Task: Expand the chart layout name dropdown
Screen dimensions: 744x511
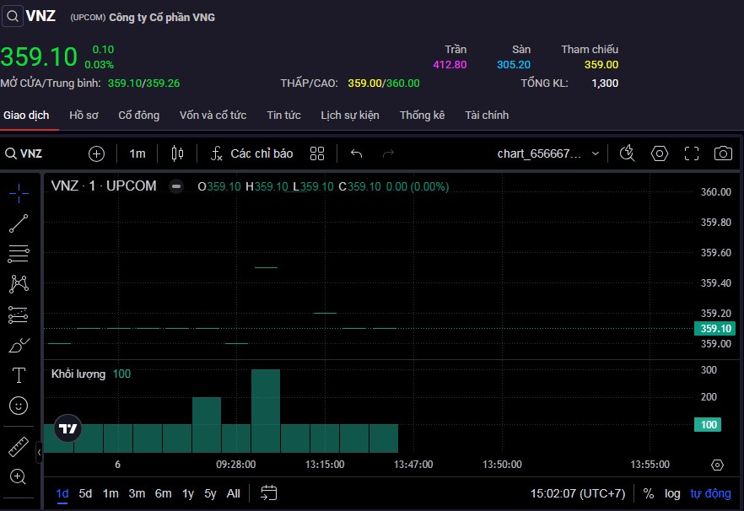Action: click(x=596, y=153)
